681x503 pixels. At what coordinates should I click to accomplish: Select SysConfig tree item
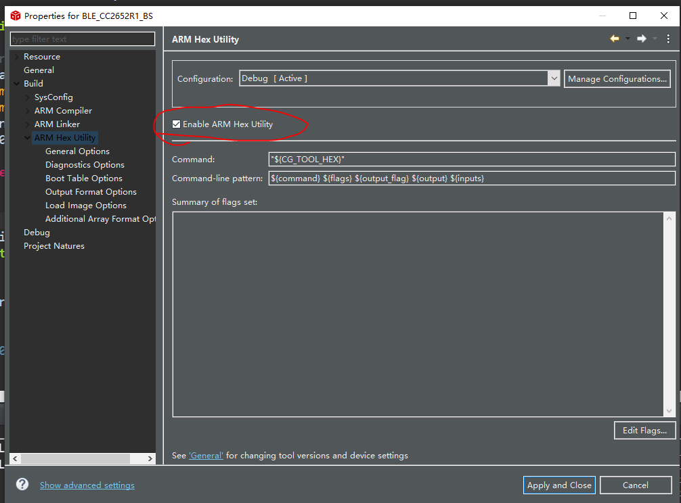point(53,97)
